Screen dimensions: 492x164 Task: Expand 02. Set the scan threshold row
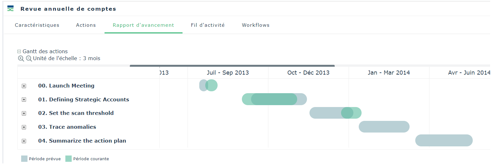coord(24,113)
